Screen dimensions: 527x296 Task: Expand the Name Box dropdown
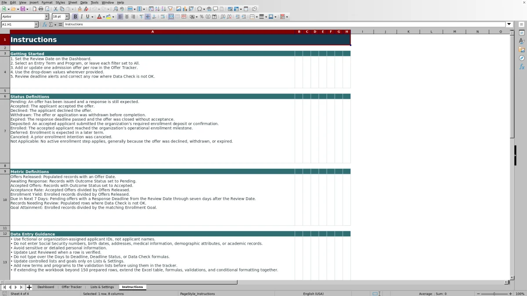36,25
